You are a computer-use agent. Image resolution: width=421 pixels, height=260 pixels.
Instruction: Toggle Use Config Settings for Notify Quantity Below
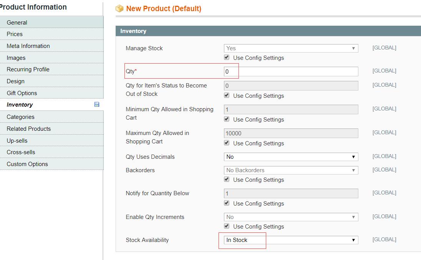pos(227,203)
